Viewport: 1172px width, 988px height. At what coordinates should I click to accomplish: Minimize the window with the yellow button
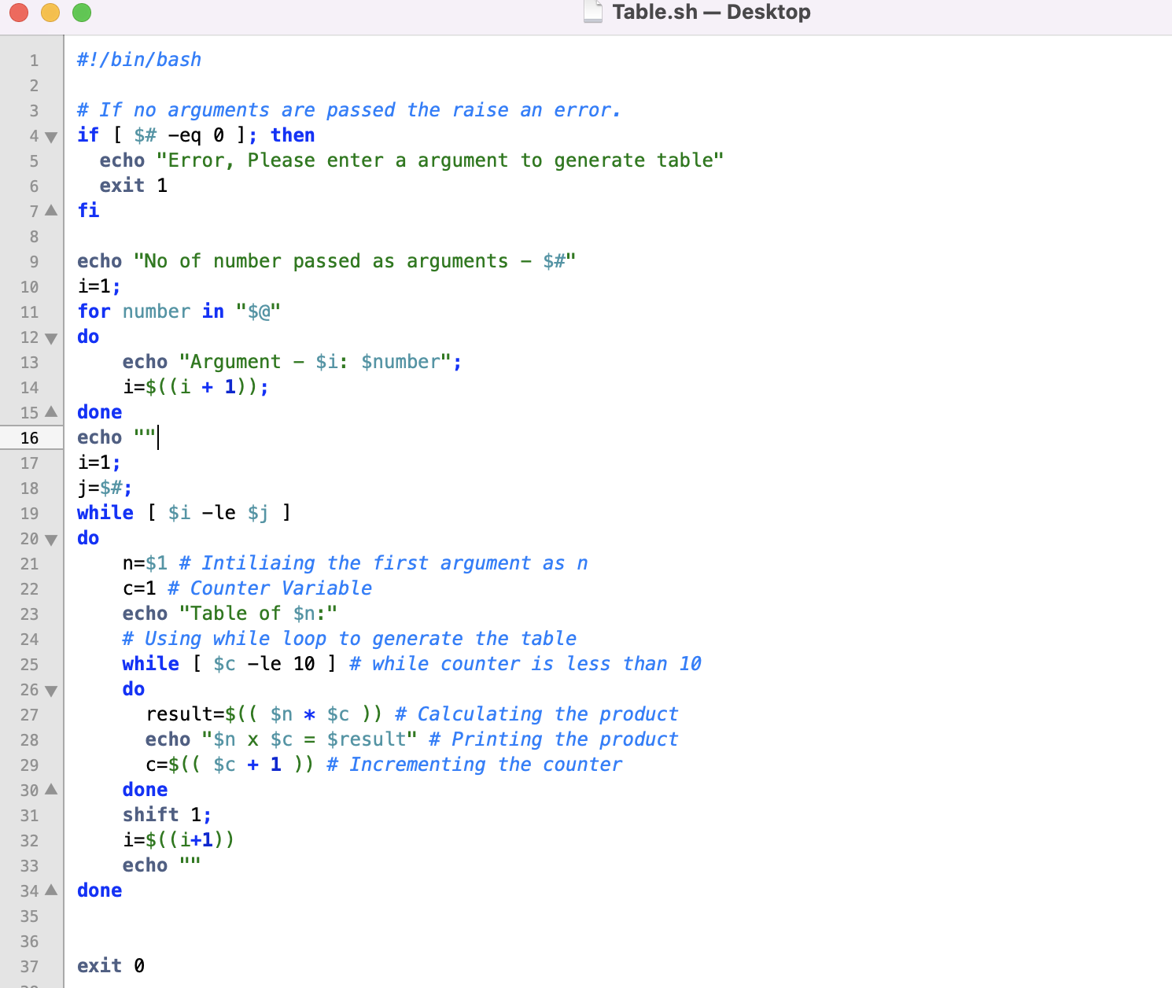click(x=50, y=13)
